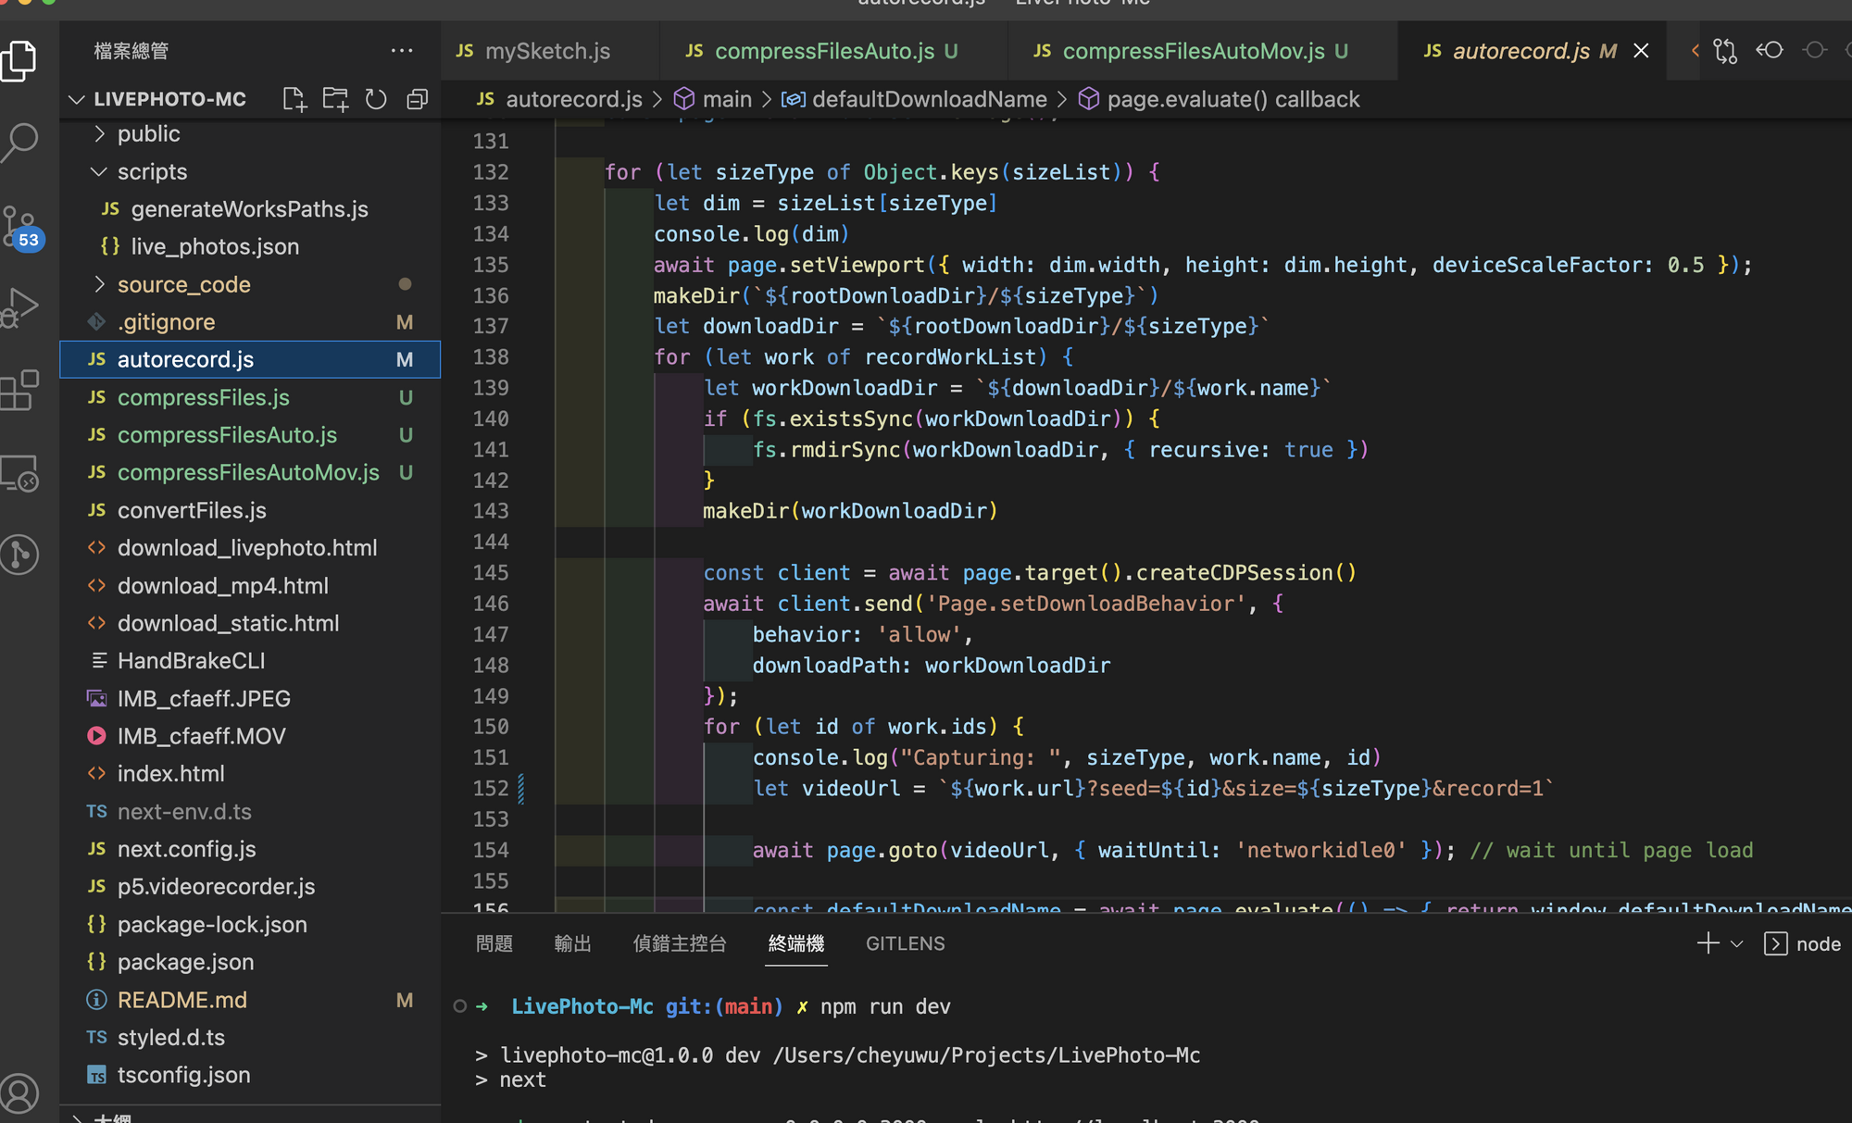Open the Accounts icon at bottom left
The image size is (1852, 1123).
20,1092
